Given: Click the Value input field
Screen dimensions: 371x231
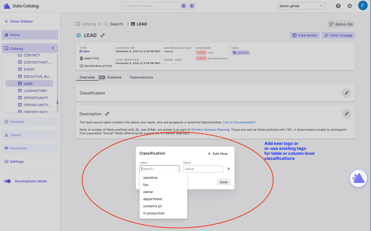Looking at the screenshot, I should click(203, 169).
